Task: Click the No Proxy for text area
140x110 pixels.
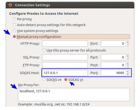Action: 74,95
